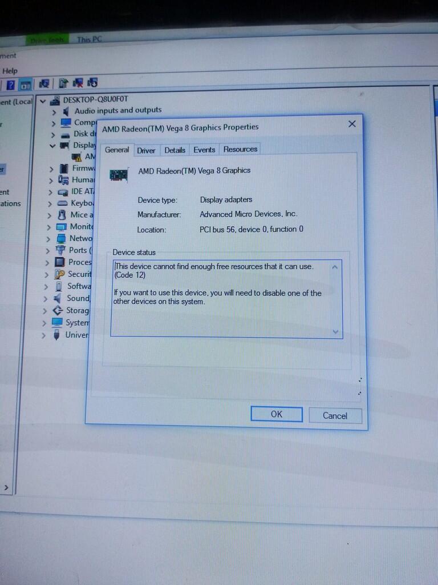Expand the Disk drives chevron

point(53,135)
